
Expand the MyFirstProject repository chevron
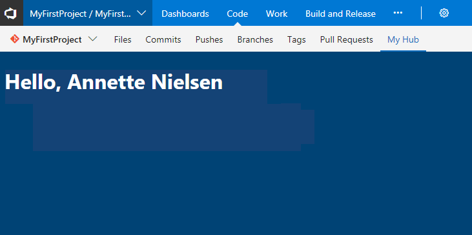pos(93,39)
